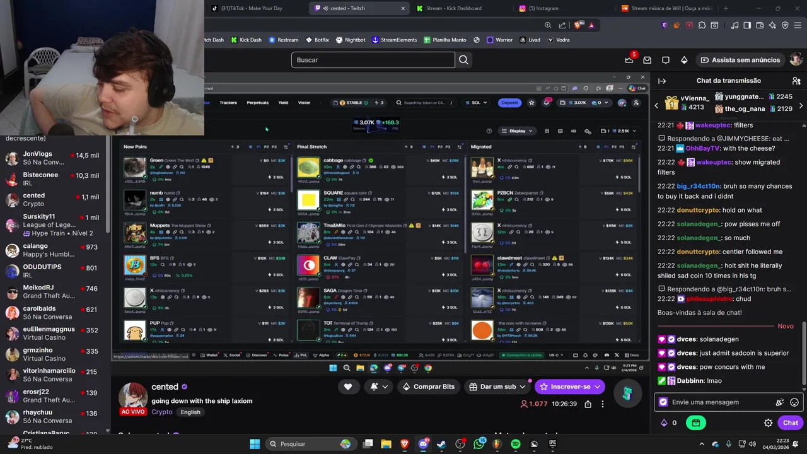807x454 pixels.
Task: Click Assista sem anúncios button
Action: [740, 60]
